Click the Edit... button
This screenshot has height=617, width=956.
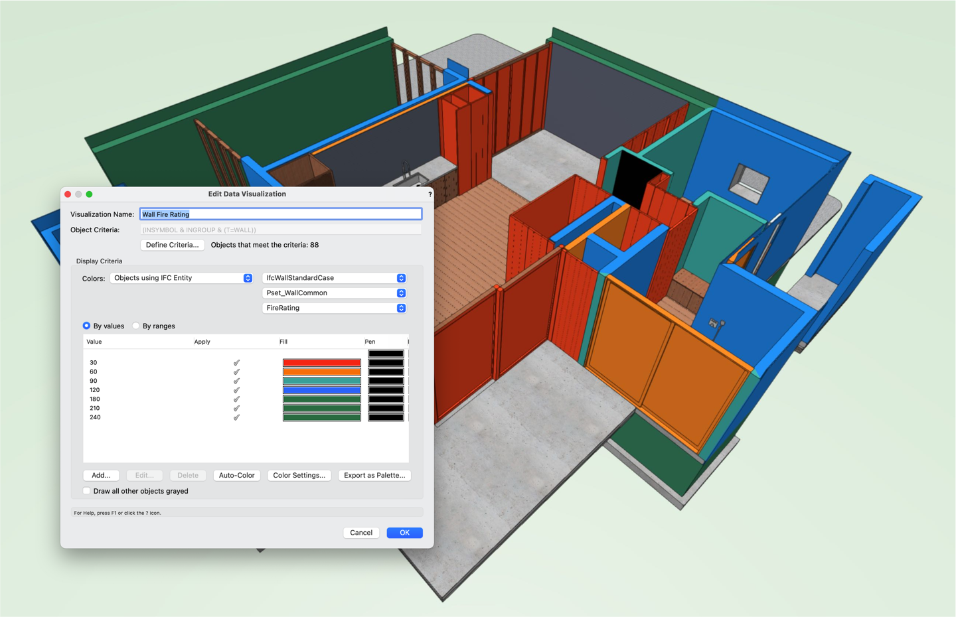click(144, 475)
